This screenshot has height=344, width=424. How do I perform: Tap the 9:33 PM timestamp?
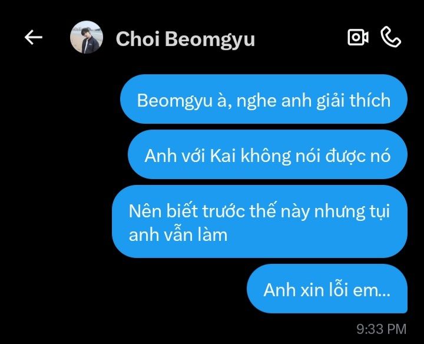tap(381, 329)
